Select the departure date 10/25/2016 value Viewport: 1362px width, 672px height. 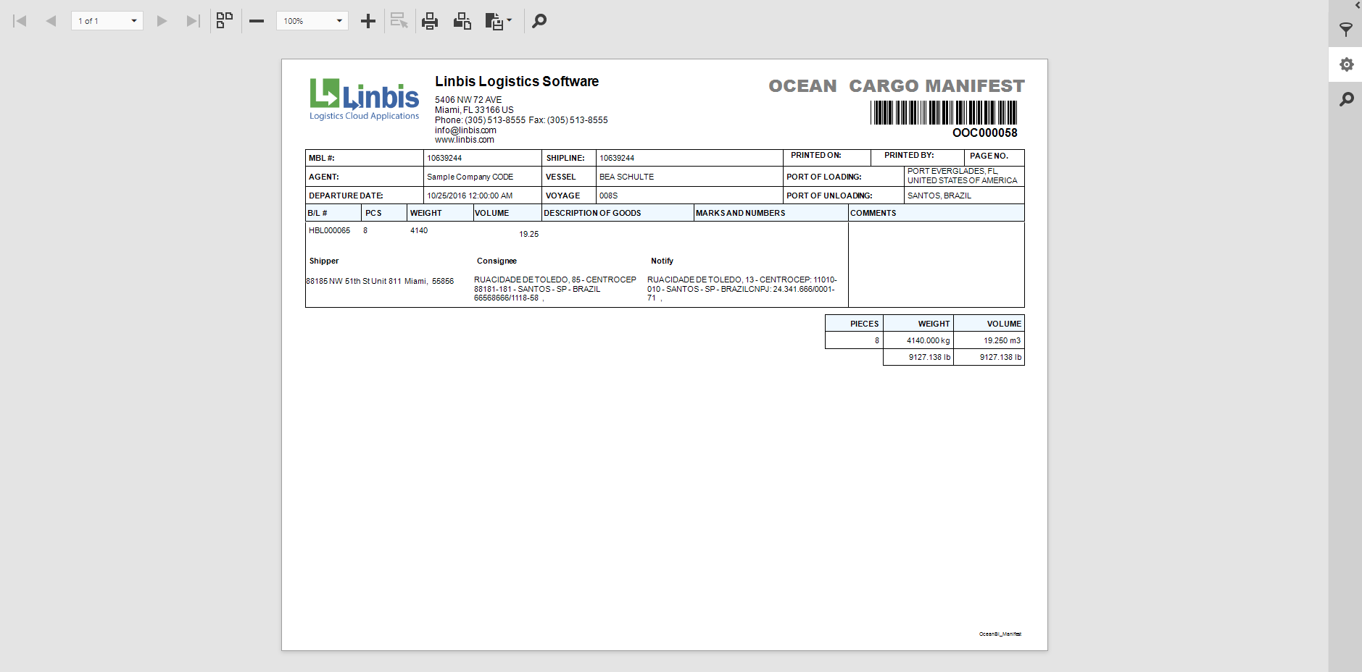(470, 196)
